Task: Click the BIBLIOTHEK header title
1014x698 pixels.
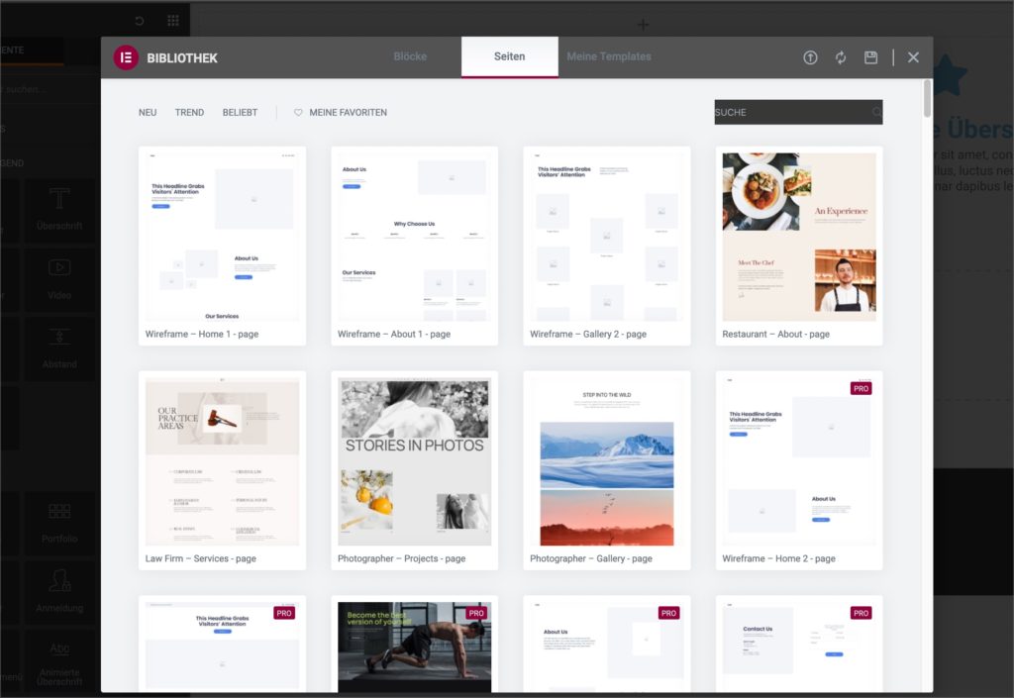Action: [182, 58]
